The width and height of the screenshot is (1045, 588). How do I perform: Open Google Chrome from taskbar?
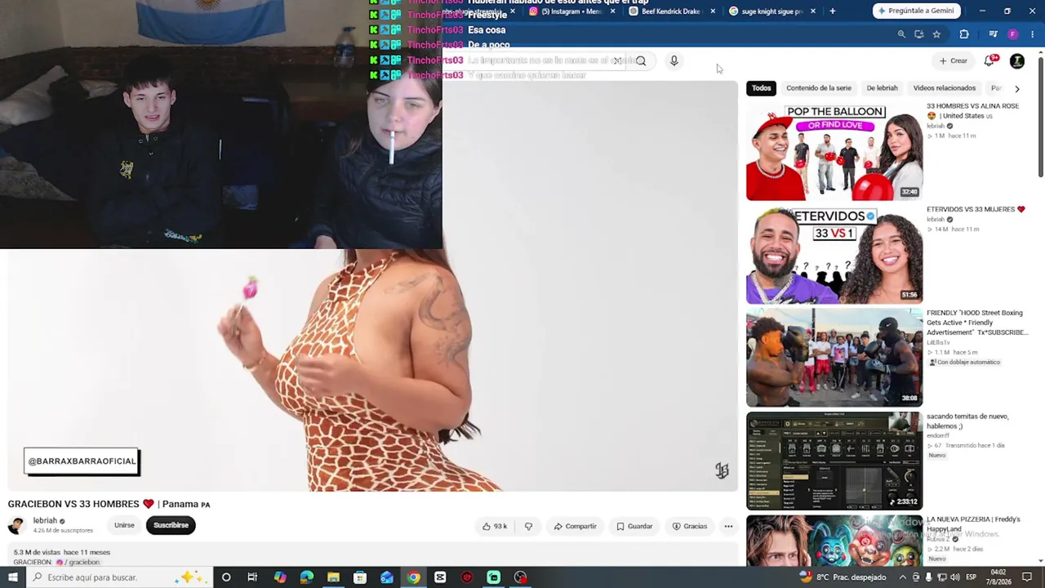pos(414,577)
